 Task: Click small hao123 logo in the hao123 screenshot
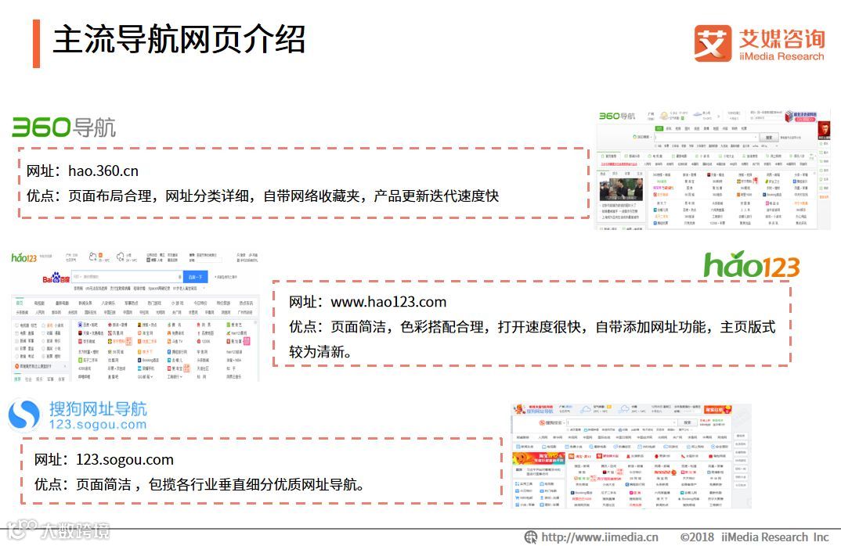(x=24, y=257)
